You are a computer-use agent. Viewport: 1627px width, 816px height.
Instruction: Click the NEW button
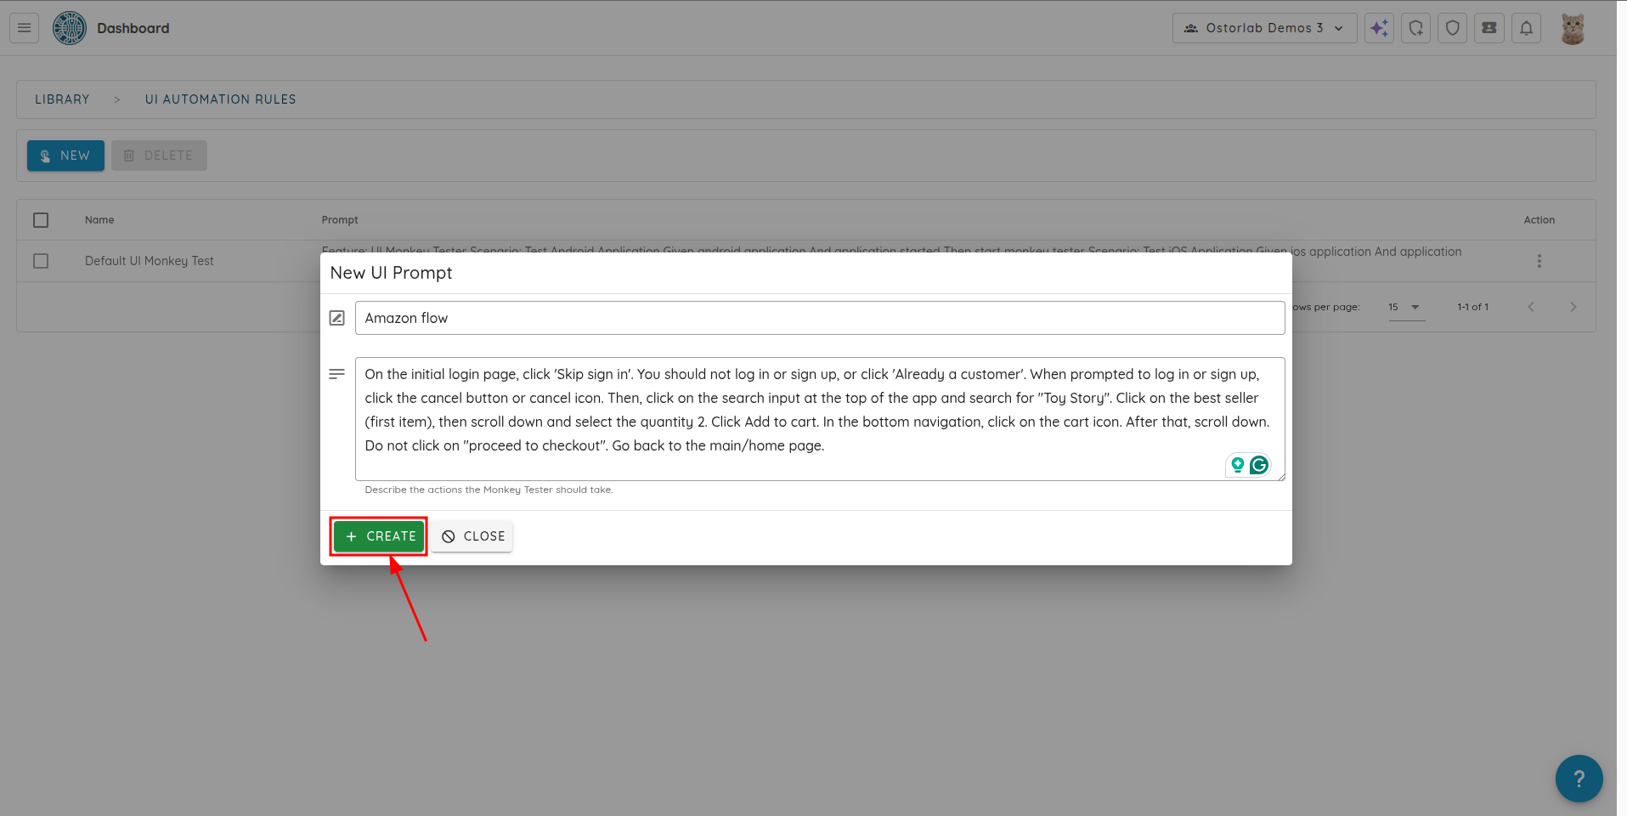(x=65, y=156)
